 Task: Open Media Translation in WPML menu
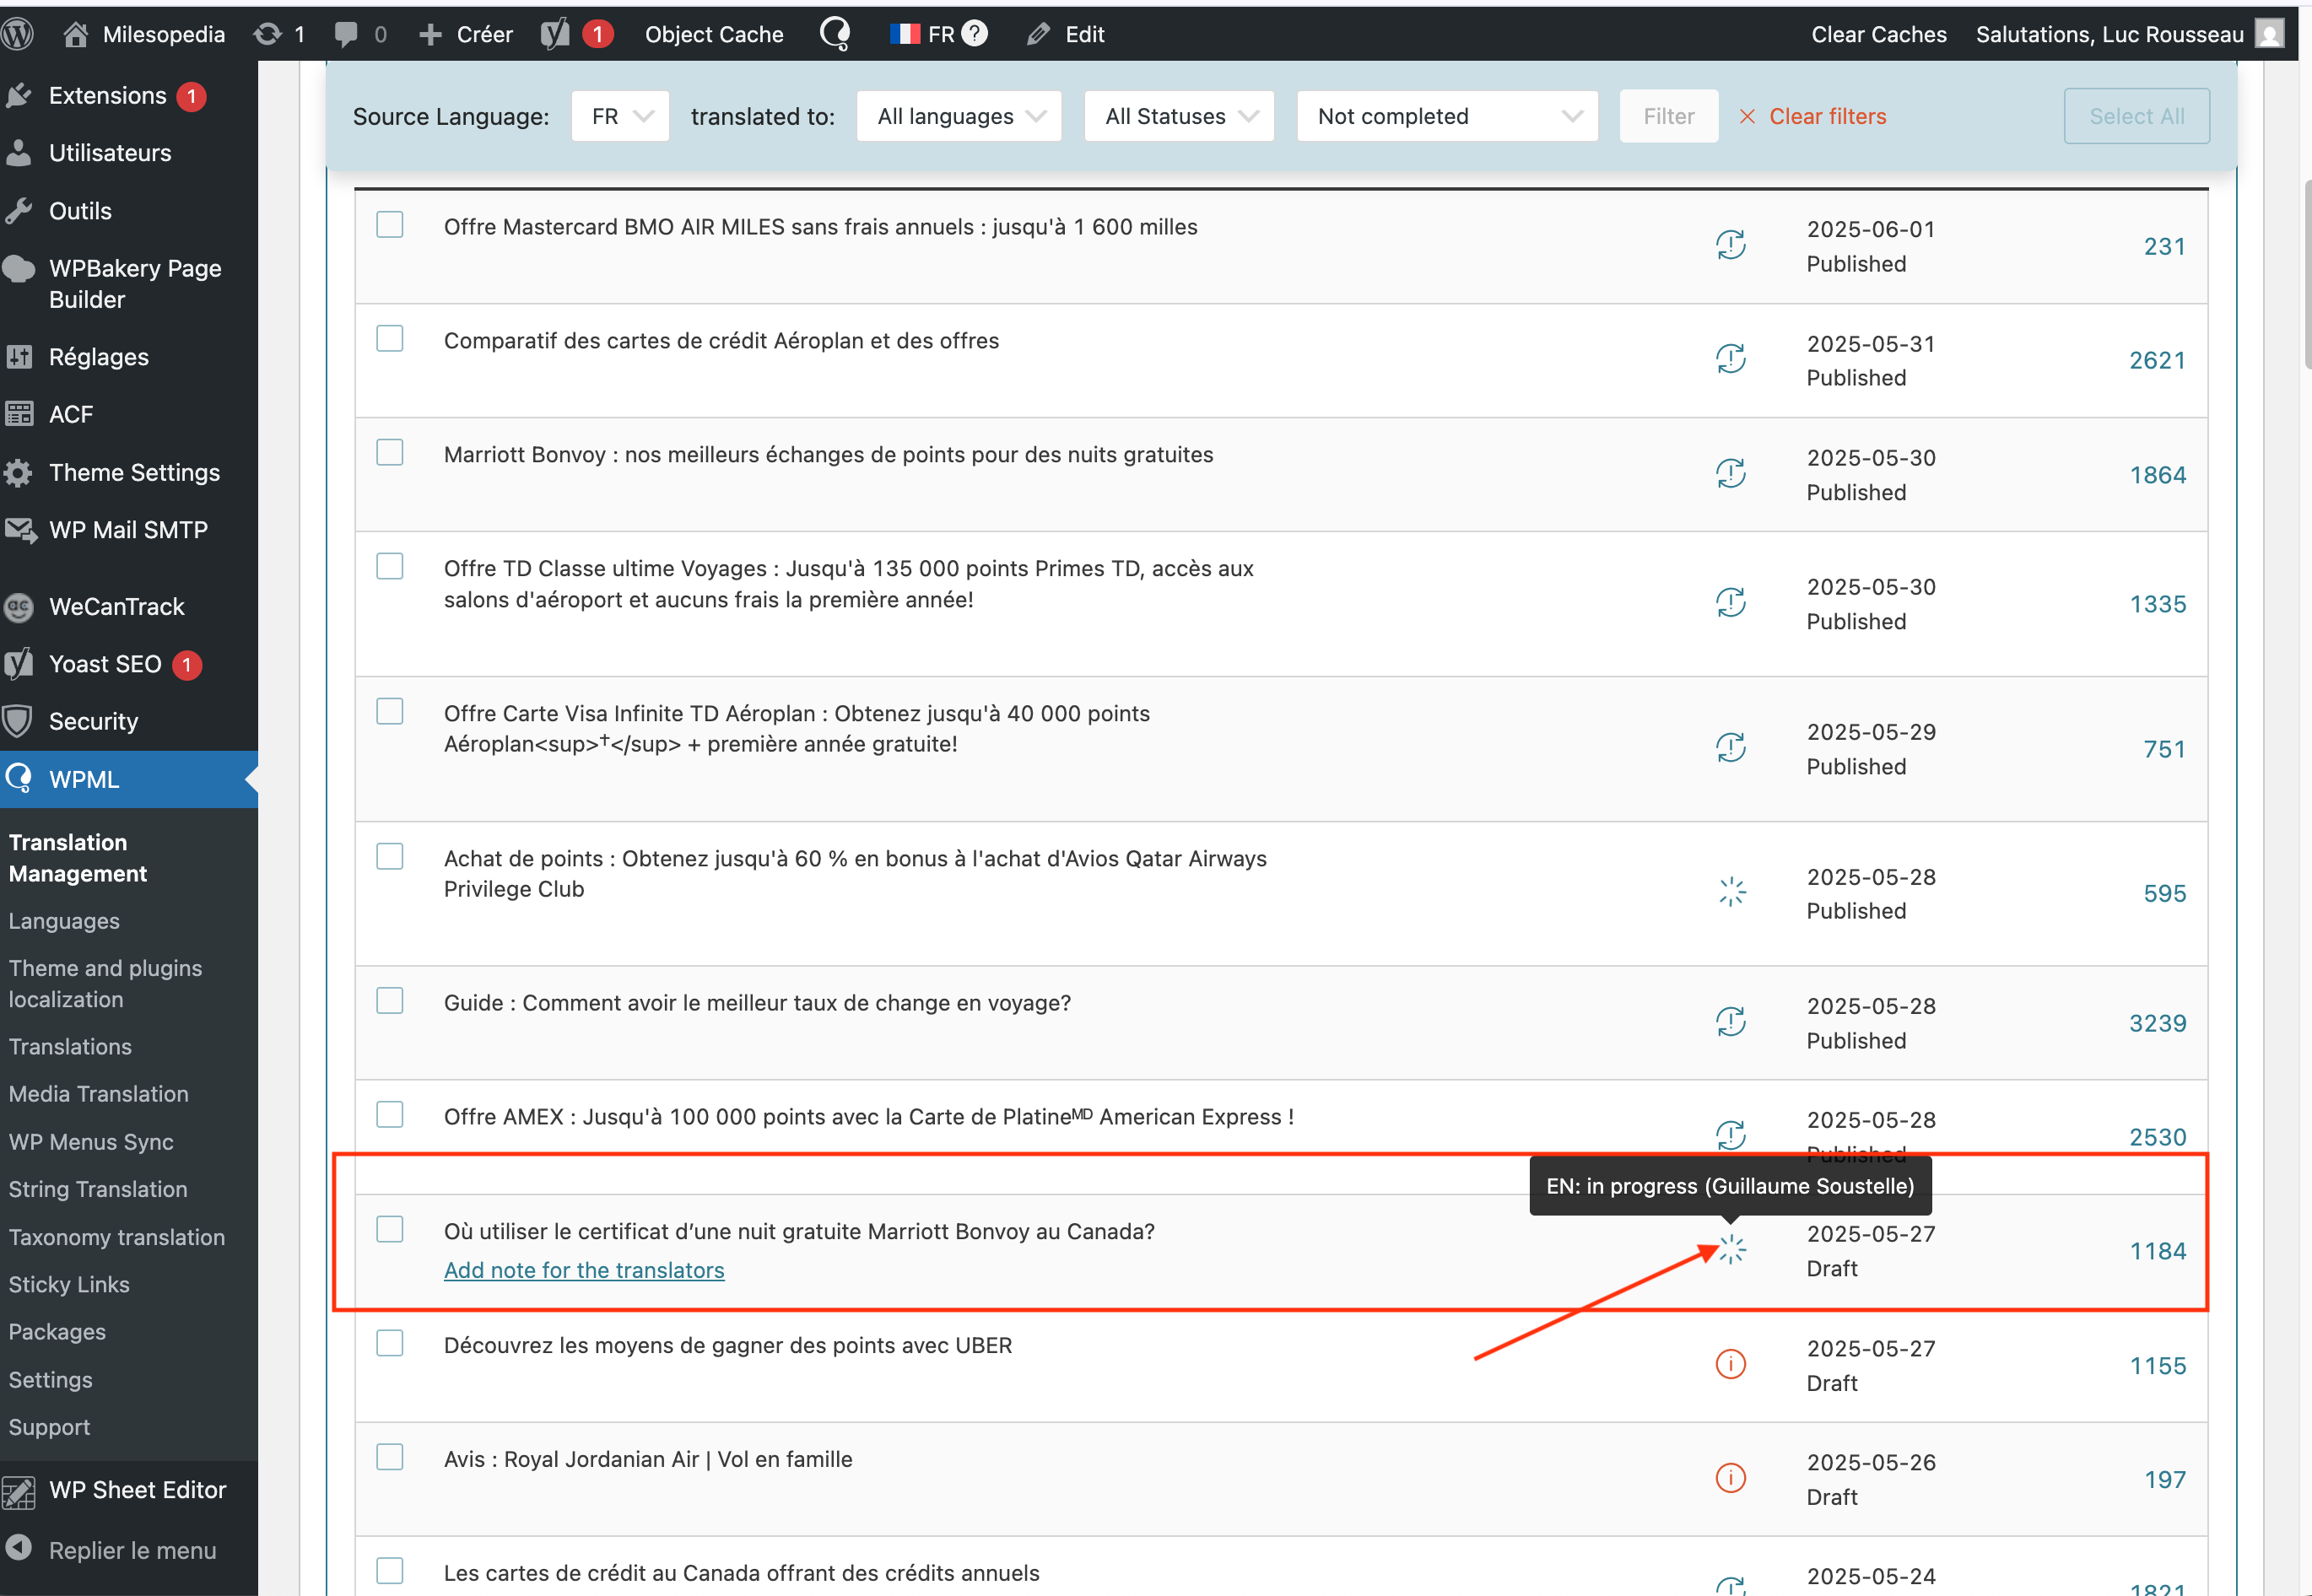point(98,1094)
